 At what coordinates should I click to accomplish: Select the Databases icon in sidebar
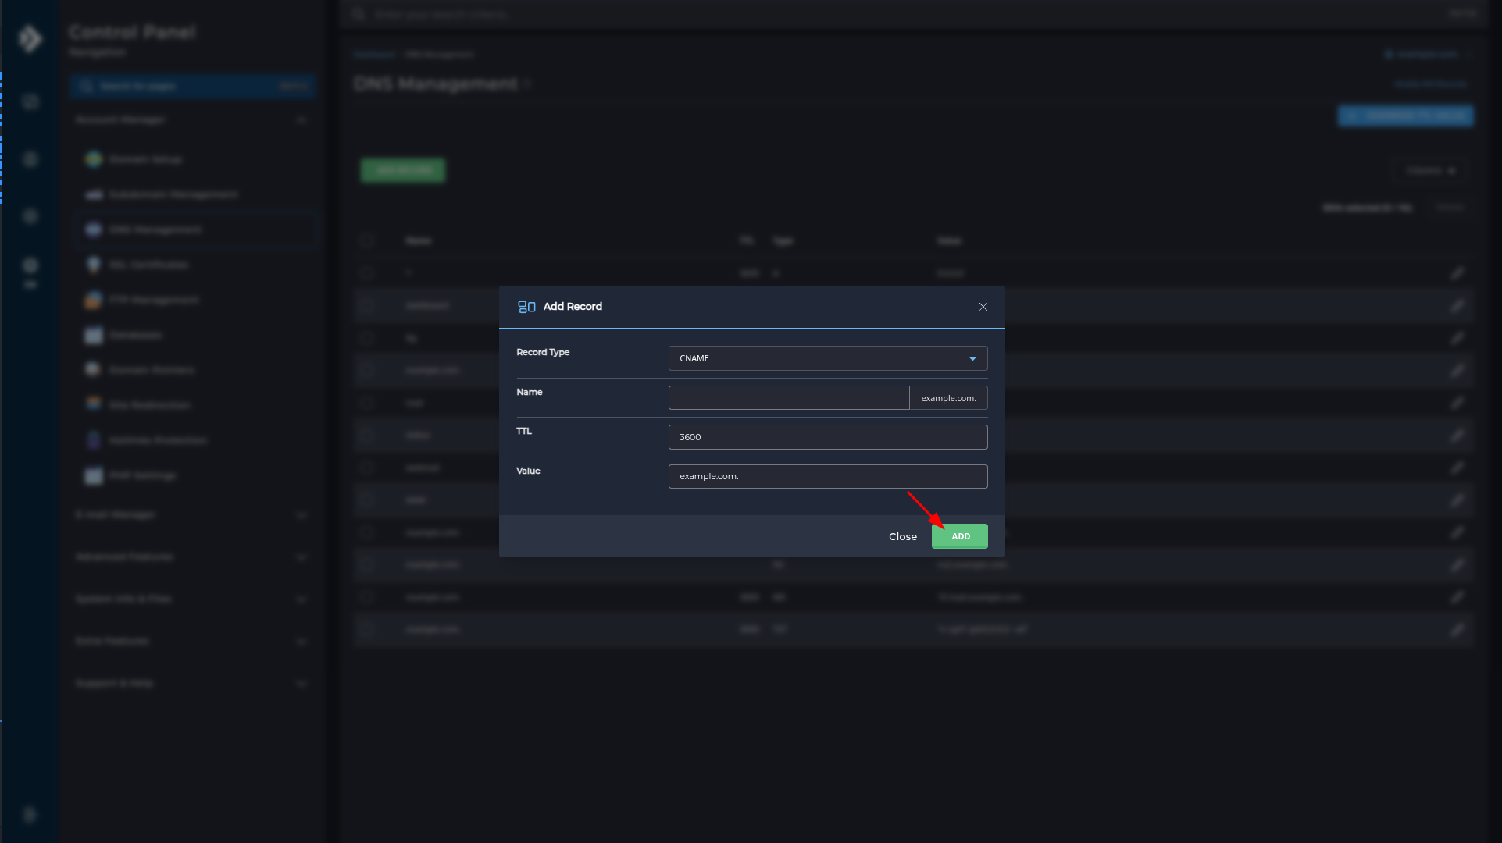click(x=92, y=335)
